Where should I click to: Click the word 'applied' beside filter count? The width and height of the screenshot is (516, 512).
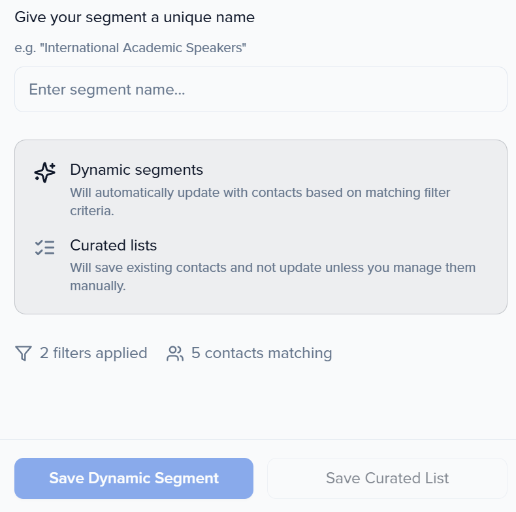(x=121, y=354)
